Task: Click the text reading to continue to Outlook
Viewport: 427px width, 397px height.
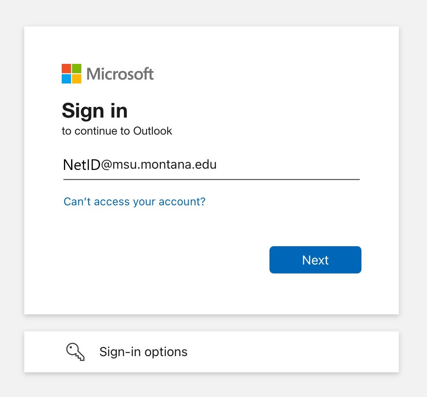Action: pos(117,131)
